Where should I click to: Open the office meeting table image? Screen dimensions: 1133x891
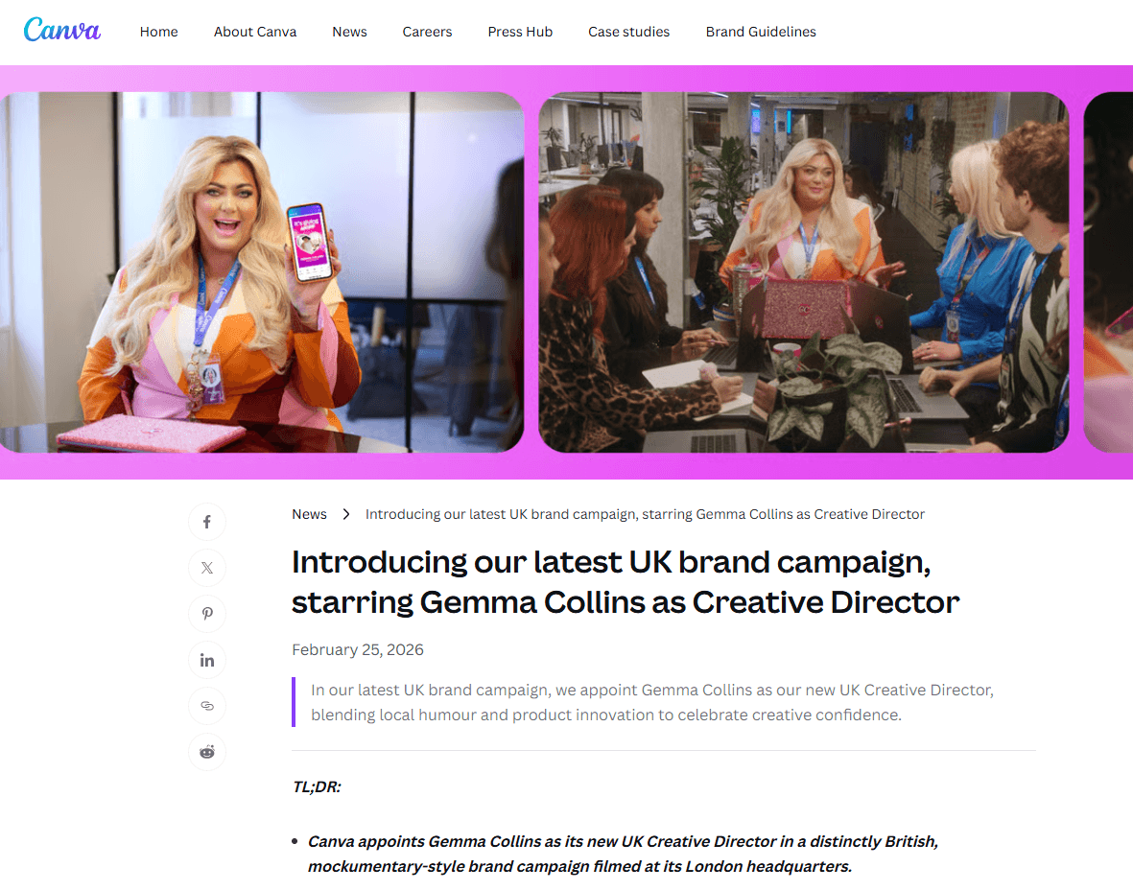click(x=804, y=272)
